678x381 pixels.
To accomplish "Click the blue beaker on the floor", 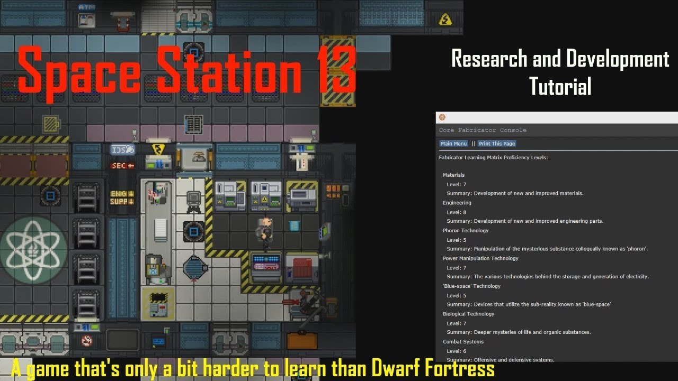I will click(x=294, y=226).
